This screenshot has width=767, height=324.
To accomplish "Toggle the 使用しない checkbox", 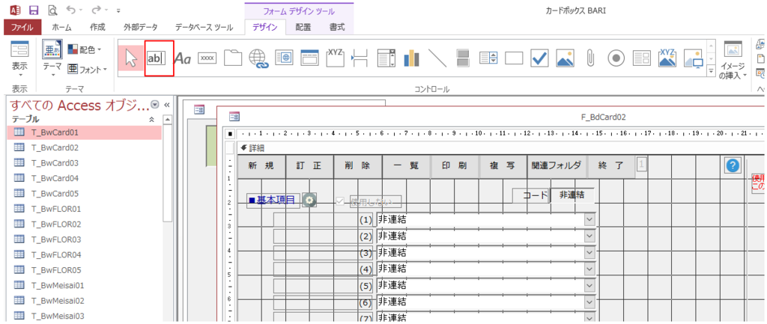I will point(340,201).
